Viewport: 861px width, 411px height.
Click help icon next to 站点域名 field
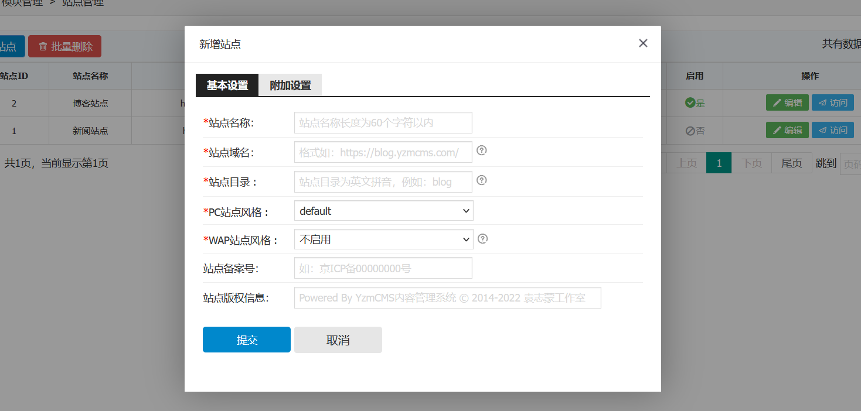(482, 150)
